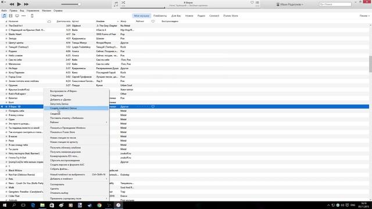This screenshot has height=209, width=372.
Task: Choose Создать плейлист Genius in context menu
Action: click(x=76, y=108)
